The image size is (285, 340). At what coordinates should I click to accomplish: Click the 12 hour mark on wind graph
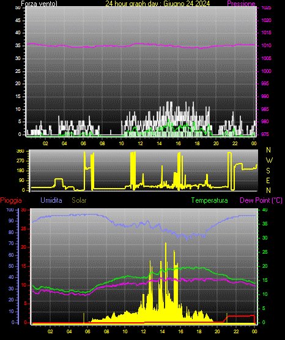pos(140,143)
